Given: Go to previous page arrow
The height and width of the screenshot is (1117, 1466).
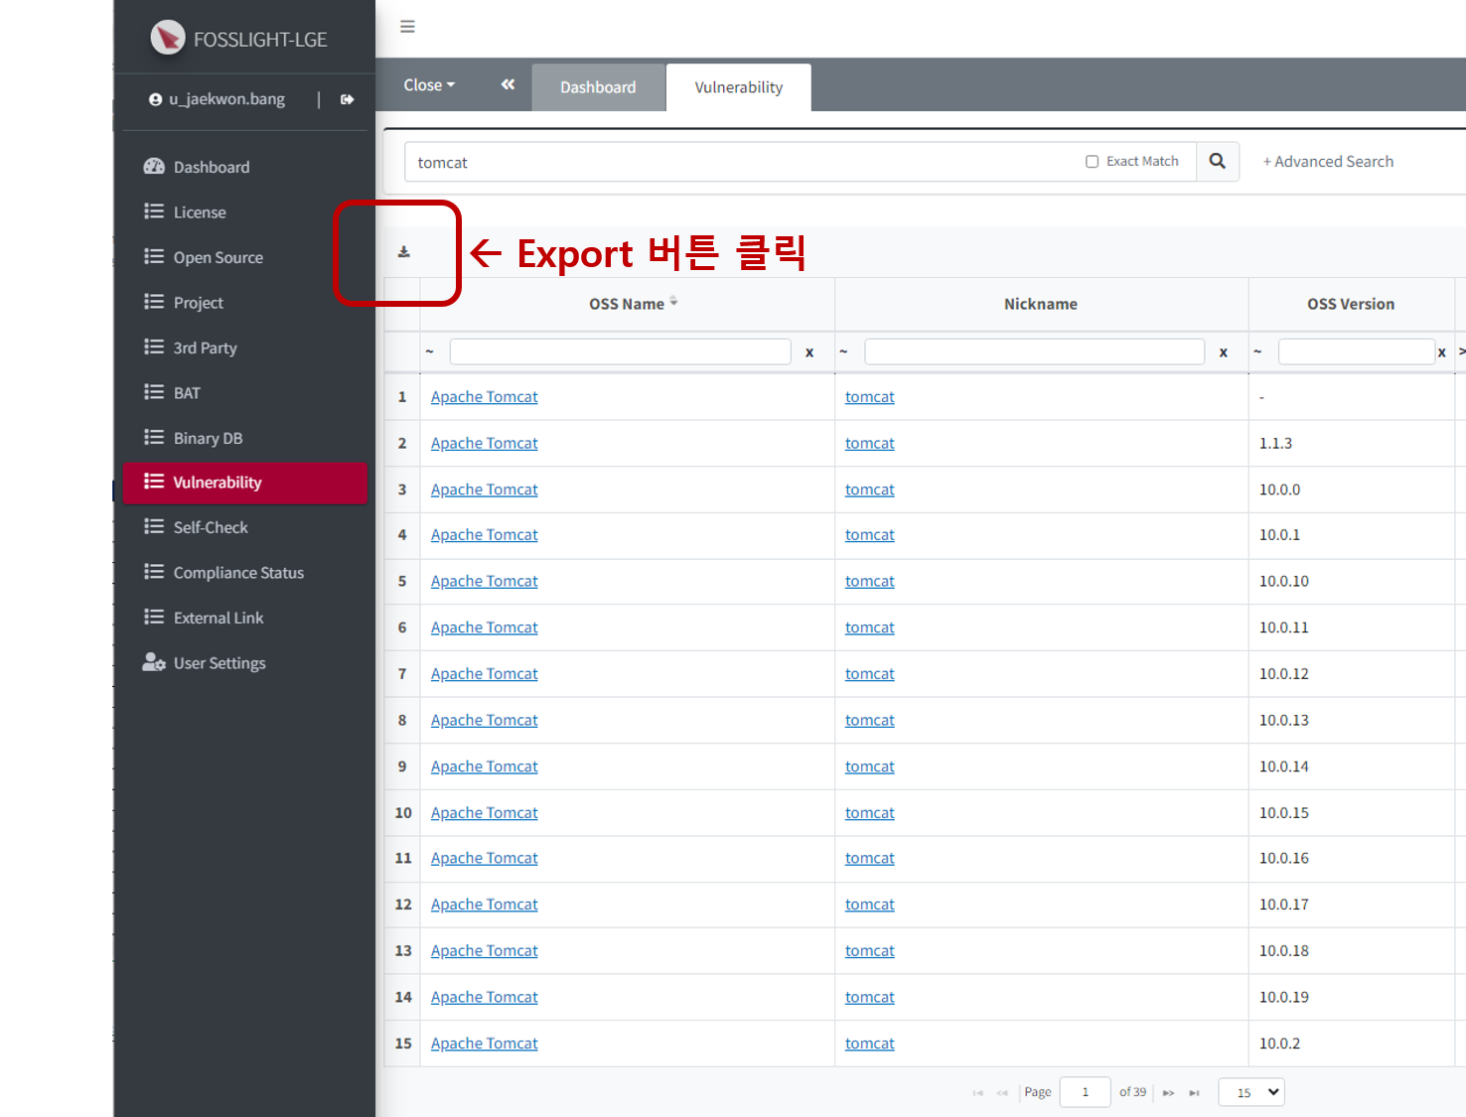Looking at the screenshot, I should pyautogui.click(x=1002, y=1093).
